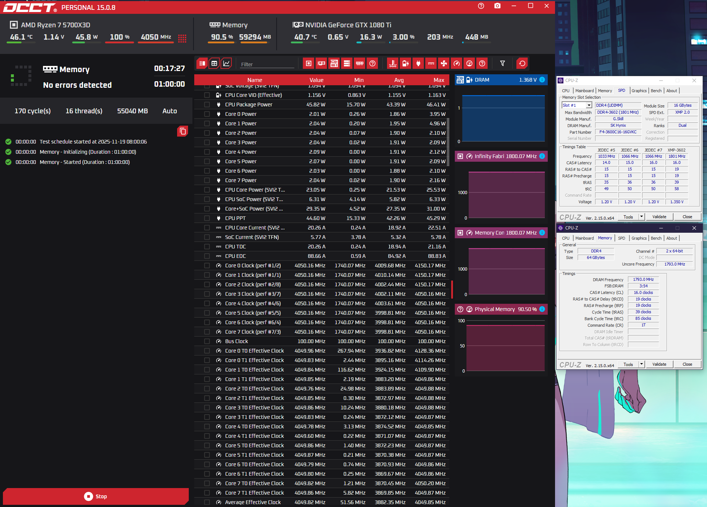Open the Slot #1 memory slot dropdown
Image resolution: width=707 pixels, height=507 pixels.
pyautogui.click(x=589, y=105)
